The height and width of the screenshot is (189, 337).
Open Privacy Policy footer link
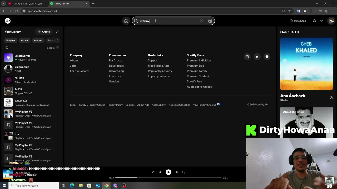tap(115, 105)
